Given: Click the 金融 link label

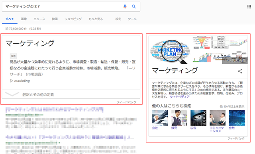Looking at the screenshot, I should point(232,128).
